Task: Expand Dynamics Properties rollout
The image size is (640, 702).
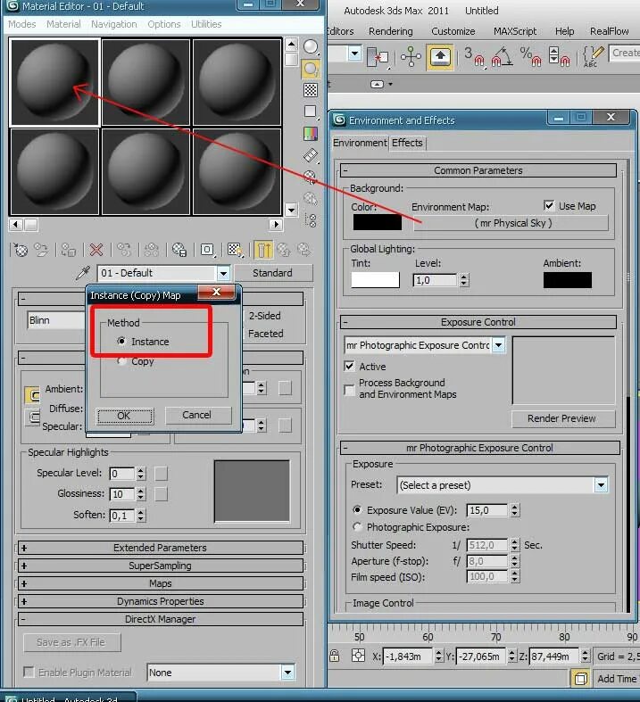Action: click(x=161, y=601)
